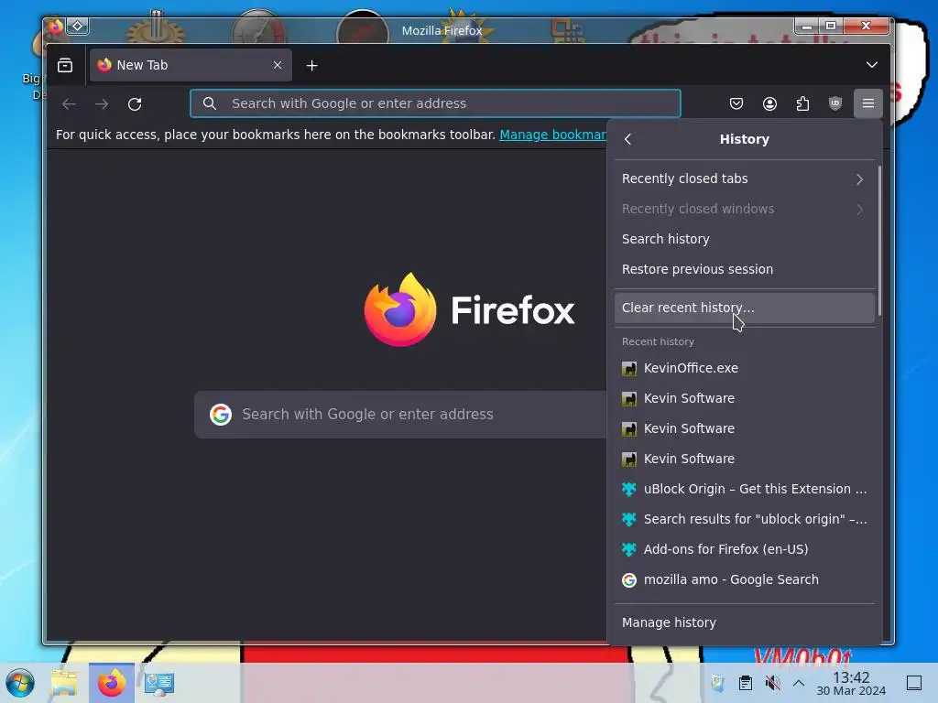The image size is (938, 703).
Task: Click the History panel scrollbar
Action: (x=879, y=241)
